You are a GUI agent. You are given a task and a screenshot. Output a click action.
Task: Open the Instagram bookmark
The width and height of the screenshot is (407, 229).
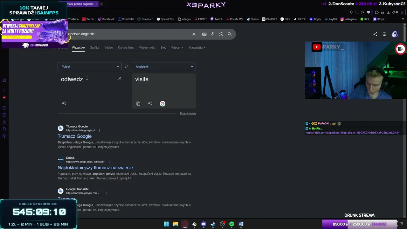coord(348,19)
